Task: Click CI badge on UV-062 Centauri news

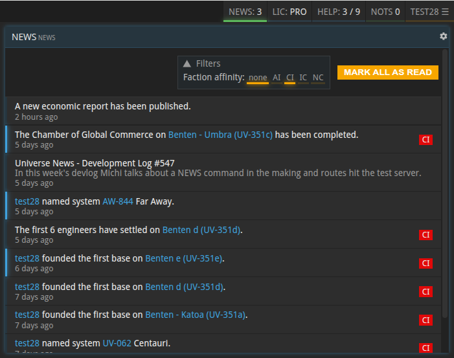Action: click(426, 348)
